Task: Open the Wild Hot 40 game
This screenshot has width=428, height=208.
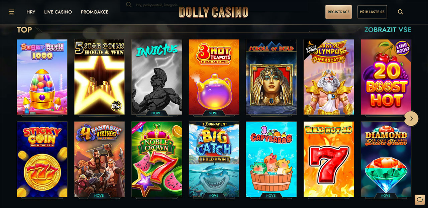Action: (x=329, y=159)
